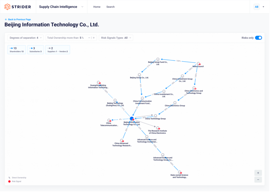Screen dimensions: 270x192
Task: Click Back to Previous Page link
Action: (x=18, y=19)
